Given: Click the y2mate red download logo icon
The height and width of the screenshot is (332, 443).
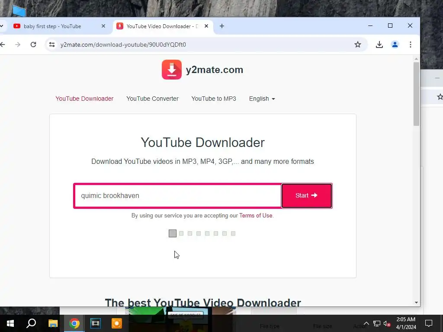Looking at the screenshot, I should (171, 70).
